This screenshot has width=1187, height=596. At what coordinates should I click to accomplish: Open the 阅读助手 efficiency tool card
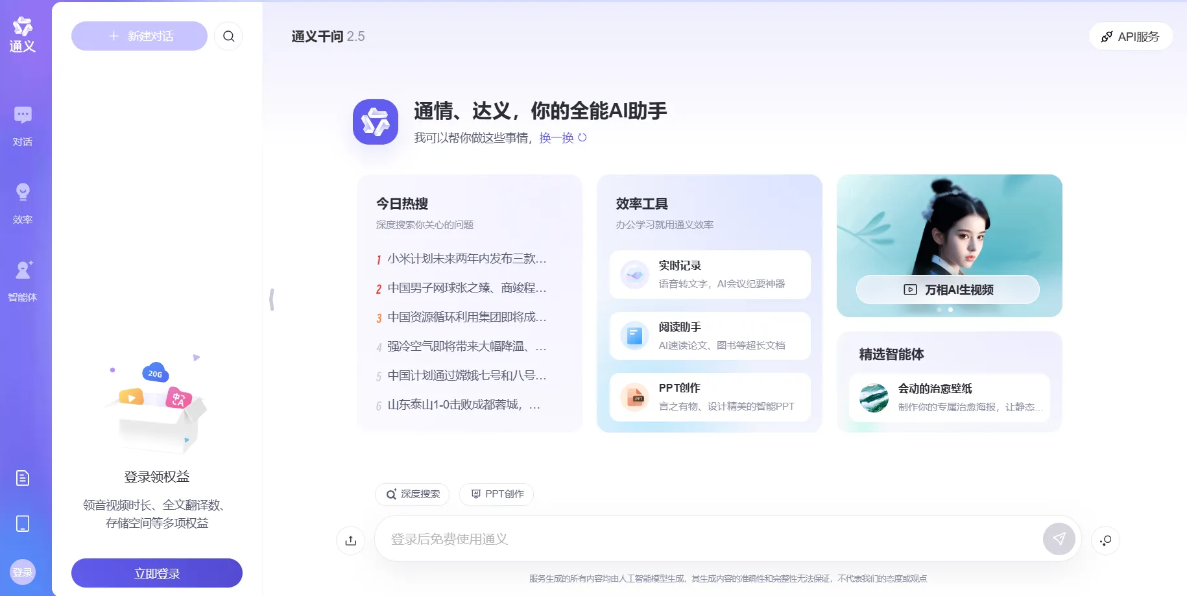710,336
